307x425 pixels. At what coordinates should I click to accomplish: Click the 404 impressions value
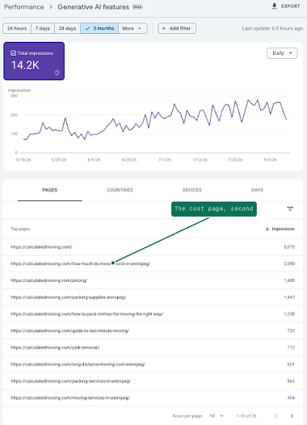291,398
